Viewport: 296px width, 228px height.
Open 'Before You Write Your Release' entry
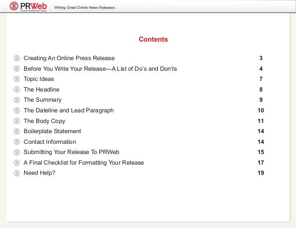100,68
